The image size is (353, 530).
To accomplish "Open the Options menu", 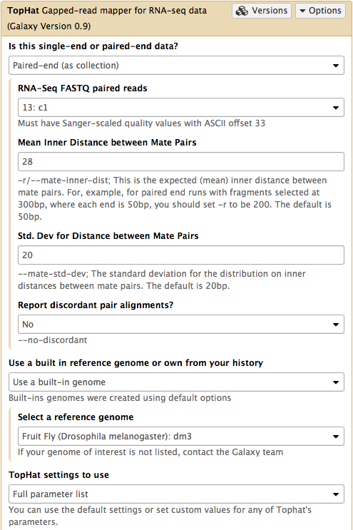I will click(320, 11).
